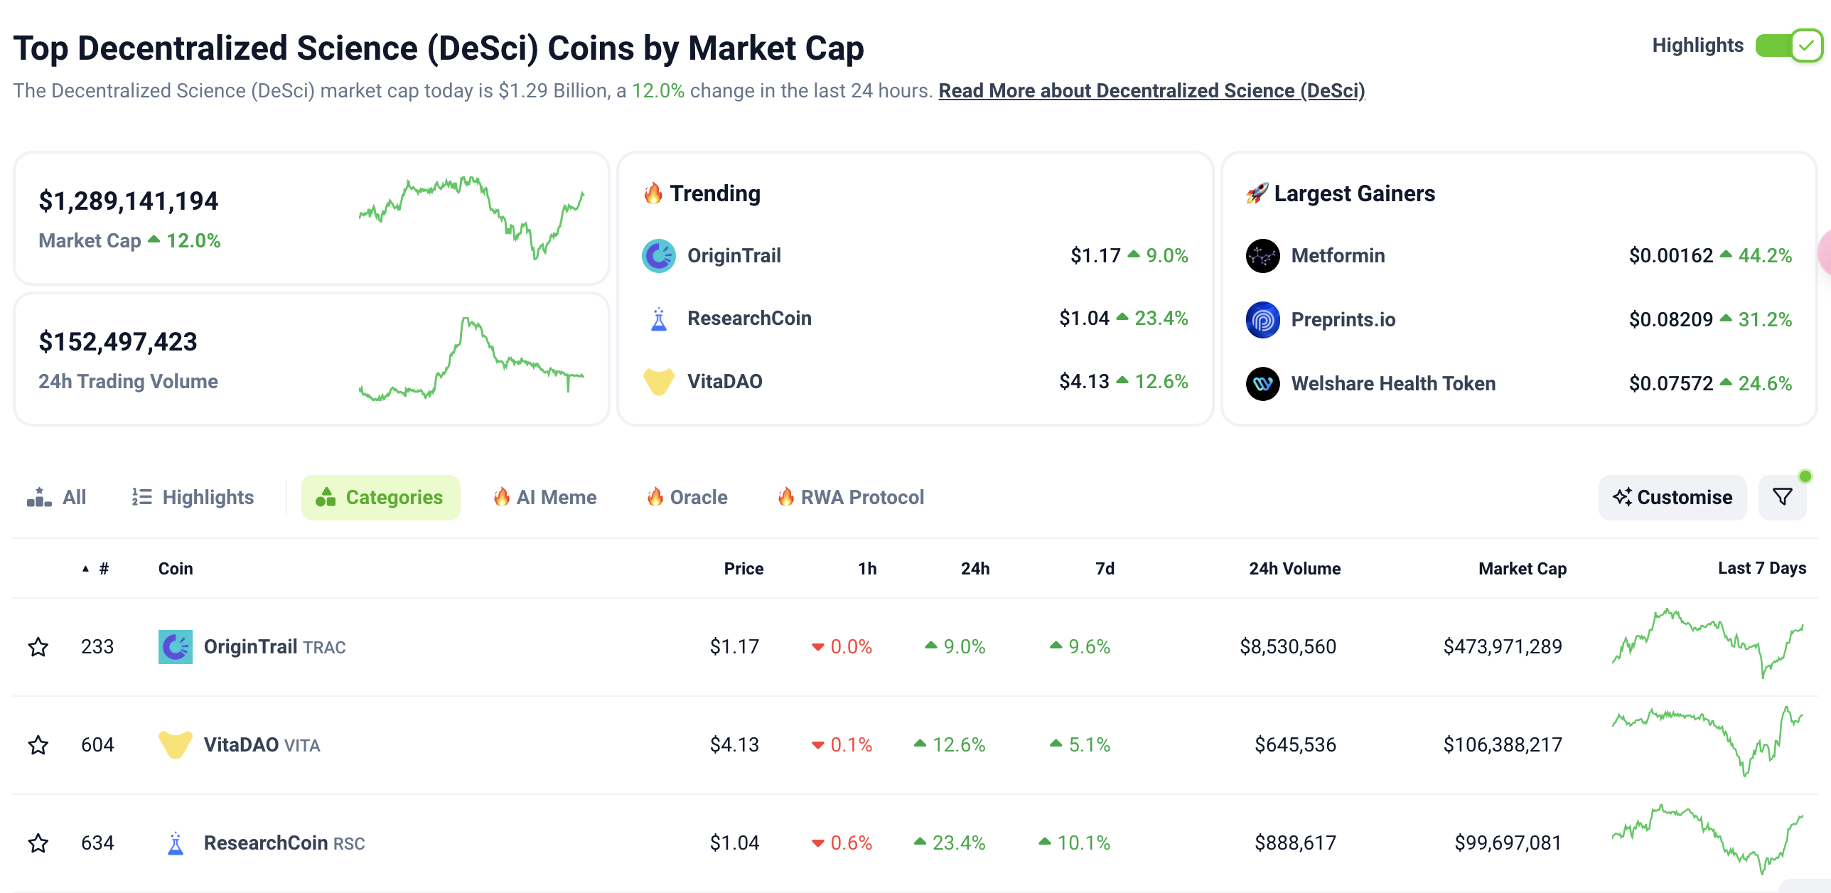Open the AI Meme category tab
Image resolution: width=1831 pixels, height=893 pixels.
(545, 497)
